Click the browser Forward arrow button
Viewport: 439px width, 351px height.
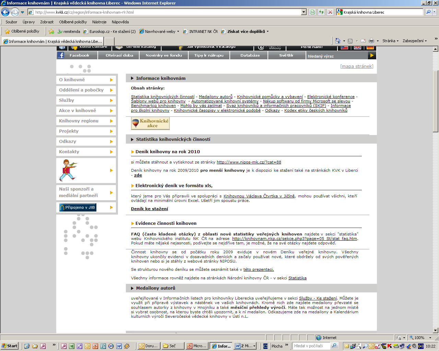pyautogui.click(x=15, y=12)
